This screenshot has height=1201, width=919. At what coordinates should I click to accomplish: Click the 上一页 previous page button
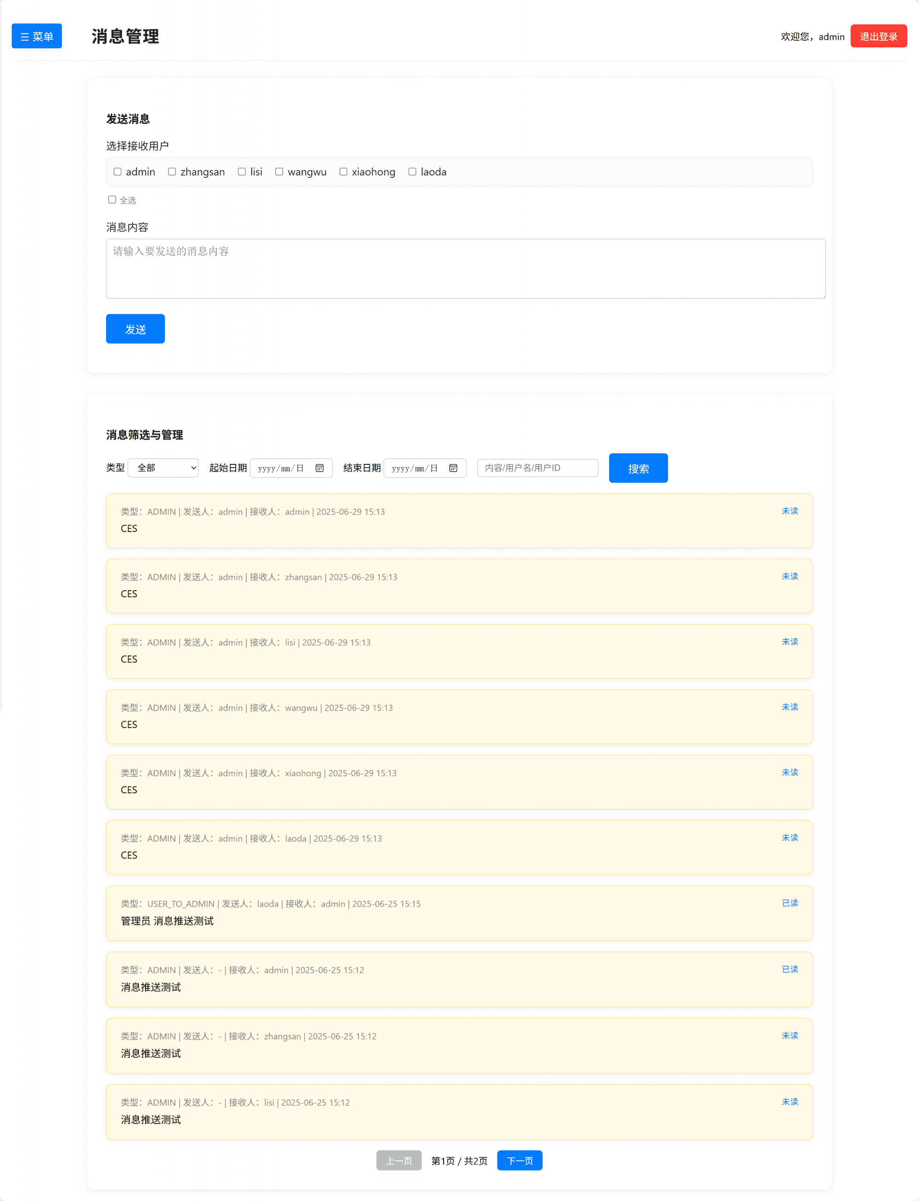pyautogui.click(x=399, y=1160)
